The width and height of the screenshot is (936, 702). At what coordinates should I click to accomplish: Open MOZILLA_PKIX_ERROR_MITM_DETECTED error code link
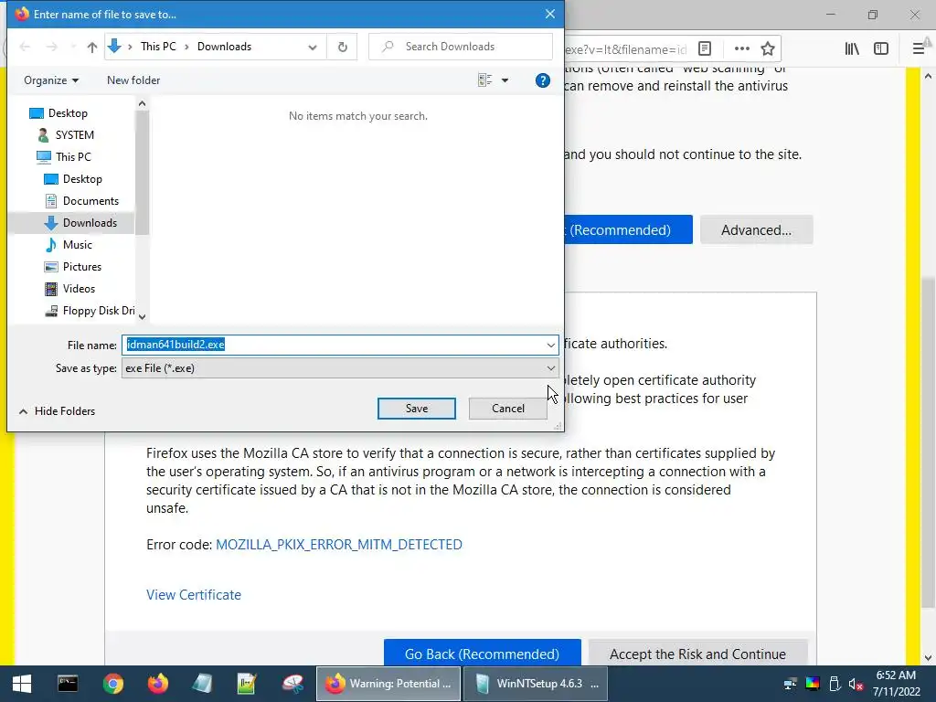coord(338,545)
